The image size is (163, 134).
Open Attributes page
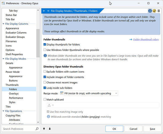pos(14,120)
